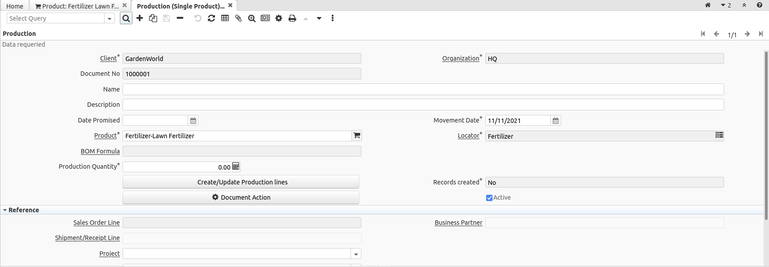
Task: Create a new record with plus icon
Action: tap(140, 18)
